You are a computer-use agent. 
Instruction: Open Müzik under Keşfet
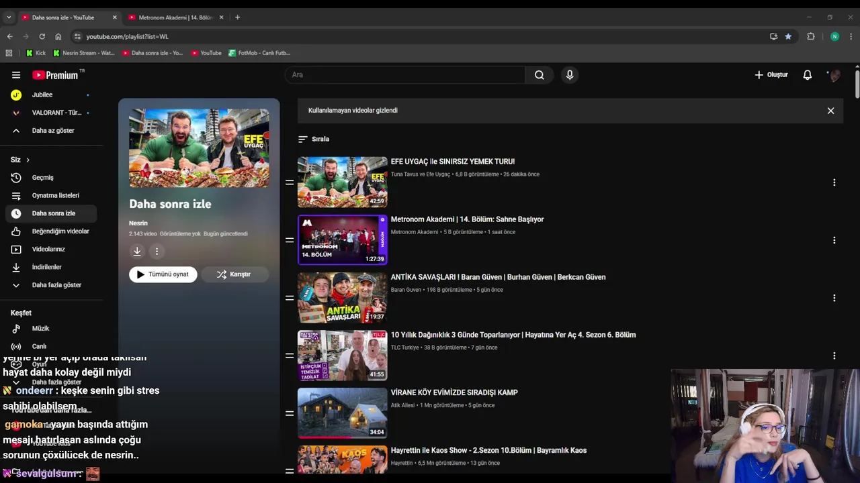(51, 329)
